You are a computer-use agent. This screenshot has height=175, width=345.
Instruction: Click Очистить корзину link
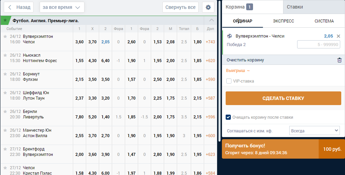point(245,60)
